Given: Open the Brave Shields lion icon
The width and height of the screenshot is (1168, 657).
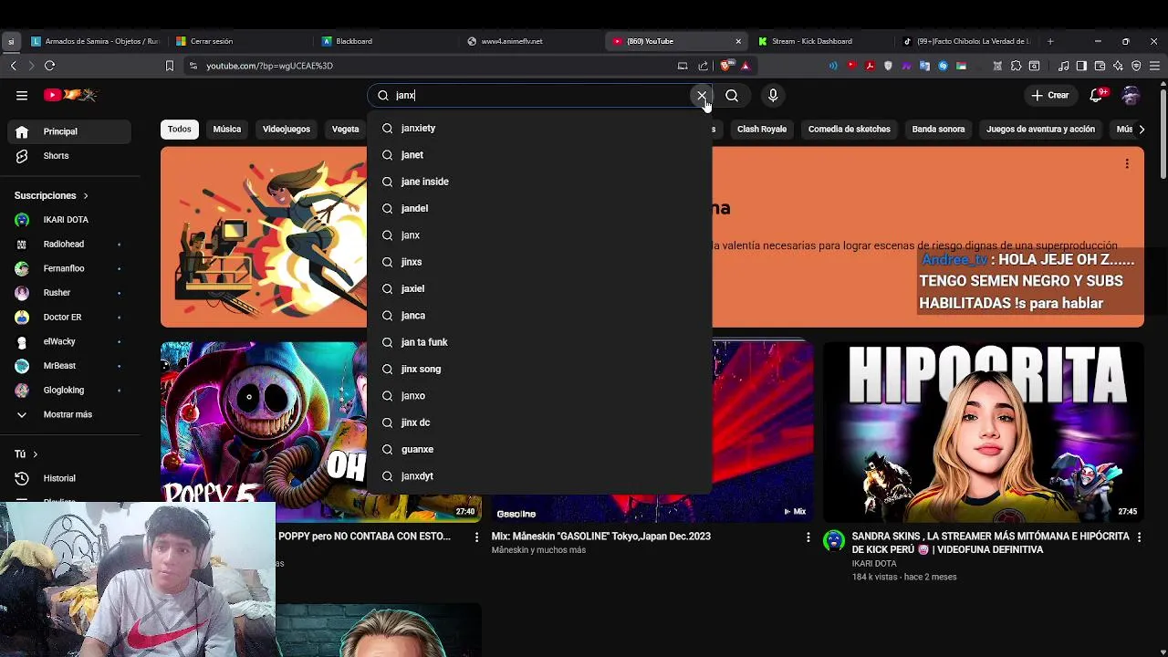Looking at the screenshot, I should [x=726, y=66].
